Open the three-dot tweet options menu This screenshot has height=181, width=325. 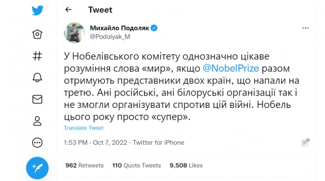pyautogui.click(x=305, y=28)
